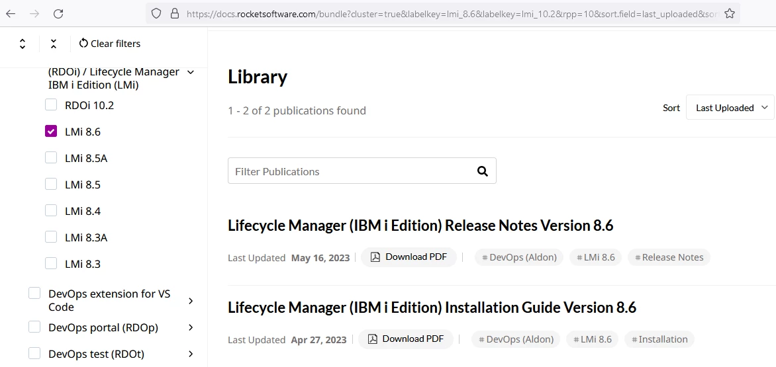Click the Download PDF button for Installation Guide
776x367 pixels.
406,339
